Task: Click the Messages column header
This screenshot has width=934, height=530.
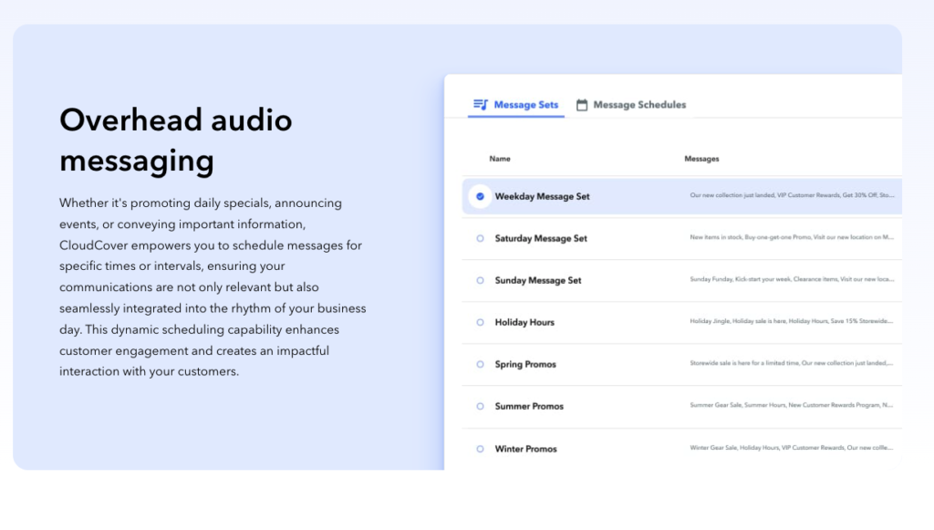Action: click(701, 159)
